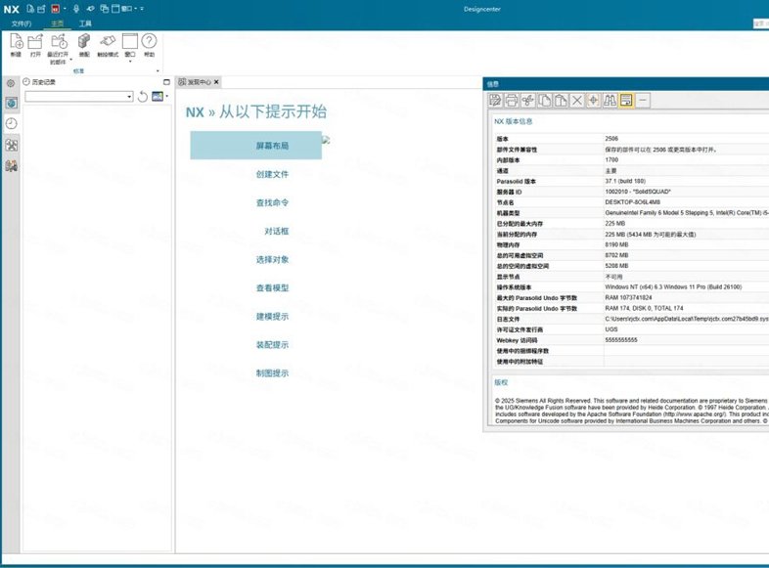Open the Assemblies cube icon in the ribbon
The width and height of the screenshot is (769, 568).
point(84,42)
